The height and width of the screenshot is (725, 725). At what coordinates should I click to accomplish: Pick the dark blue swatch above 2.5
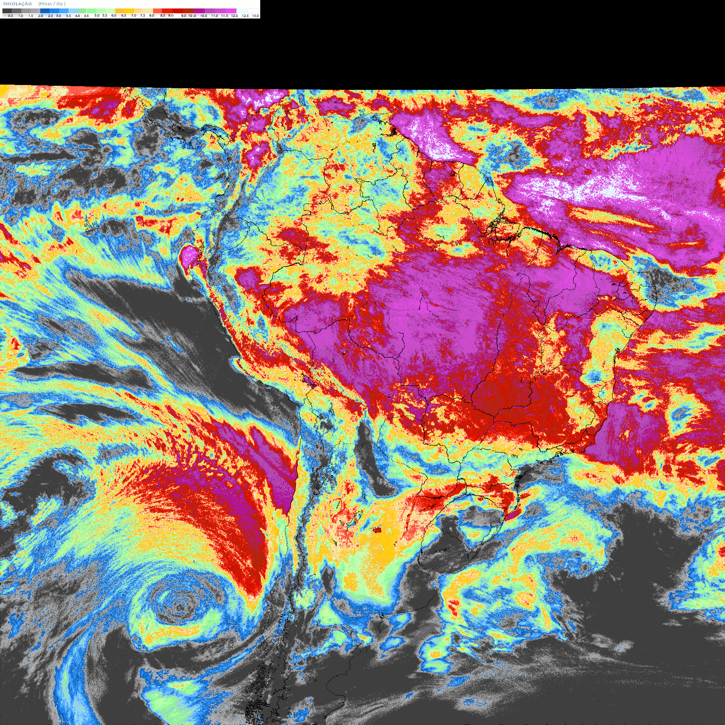(45, 11)
